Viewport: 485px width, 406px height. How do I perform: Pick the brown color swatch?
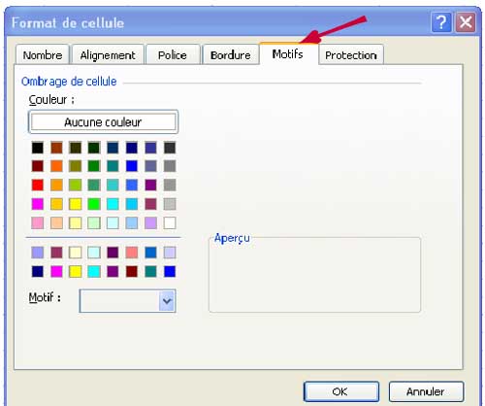tap(56, 148)
